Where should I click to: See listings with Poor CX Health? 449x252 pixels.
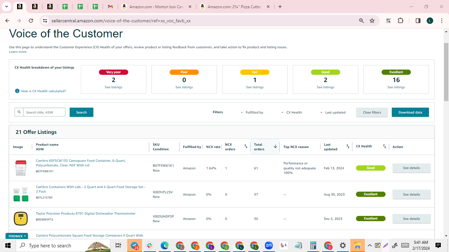coord(184,87)
